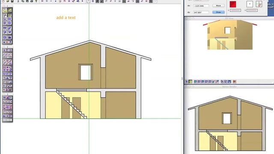Click the pointer icon in the 3D View toolbar
The height and width of the screenshot is (154, 274).
pyautogui.click(x=187, y=82)
